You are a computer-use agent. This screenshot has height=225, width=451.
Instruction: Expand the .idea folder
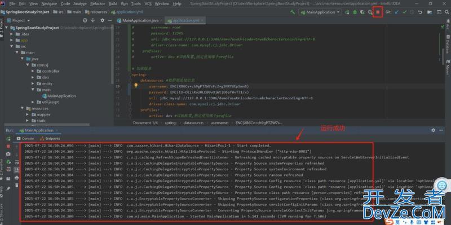click(x=11, y=34)
